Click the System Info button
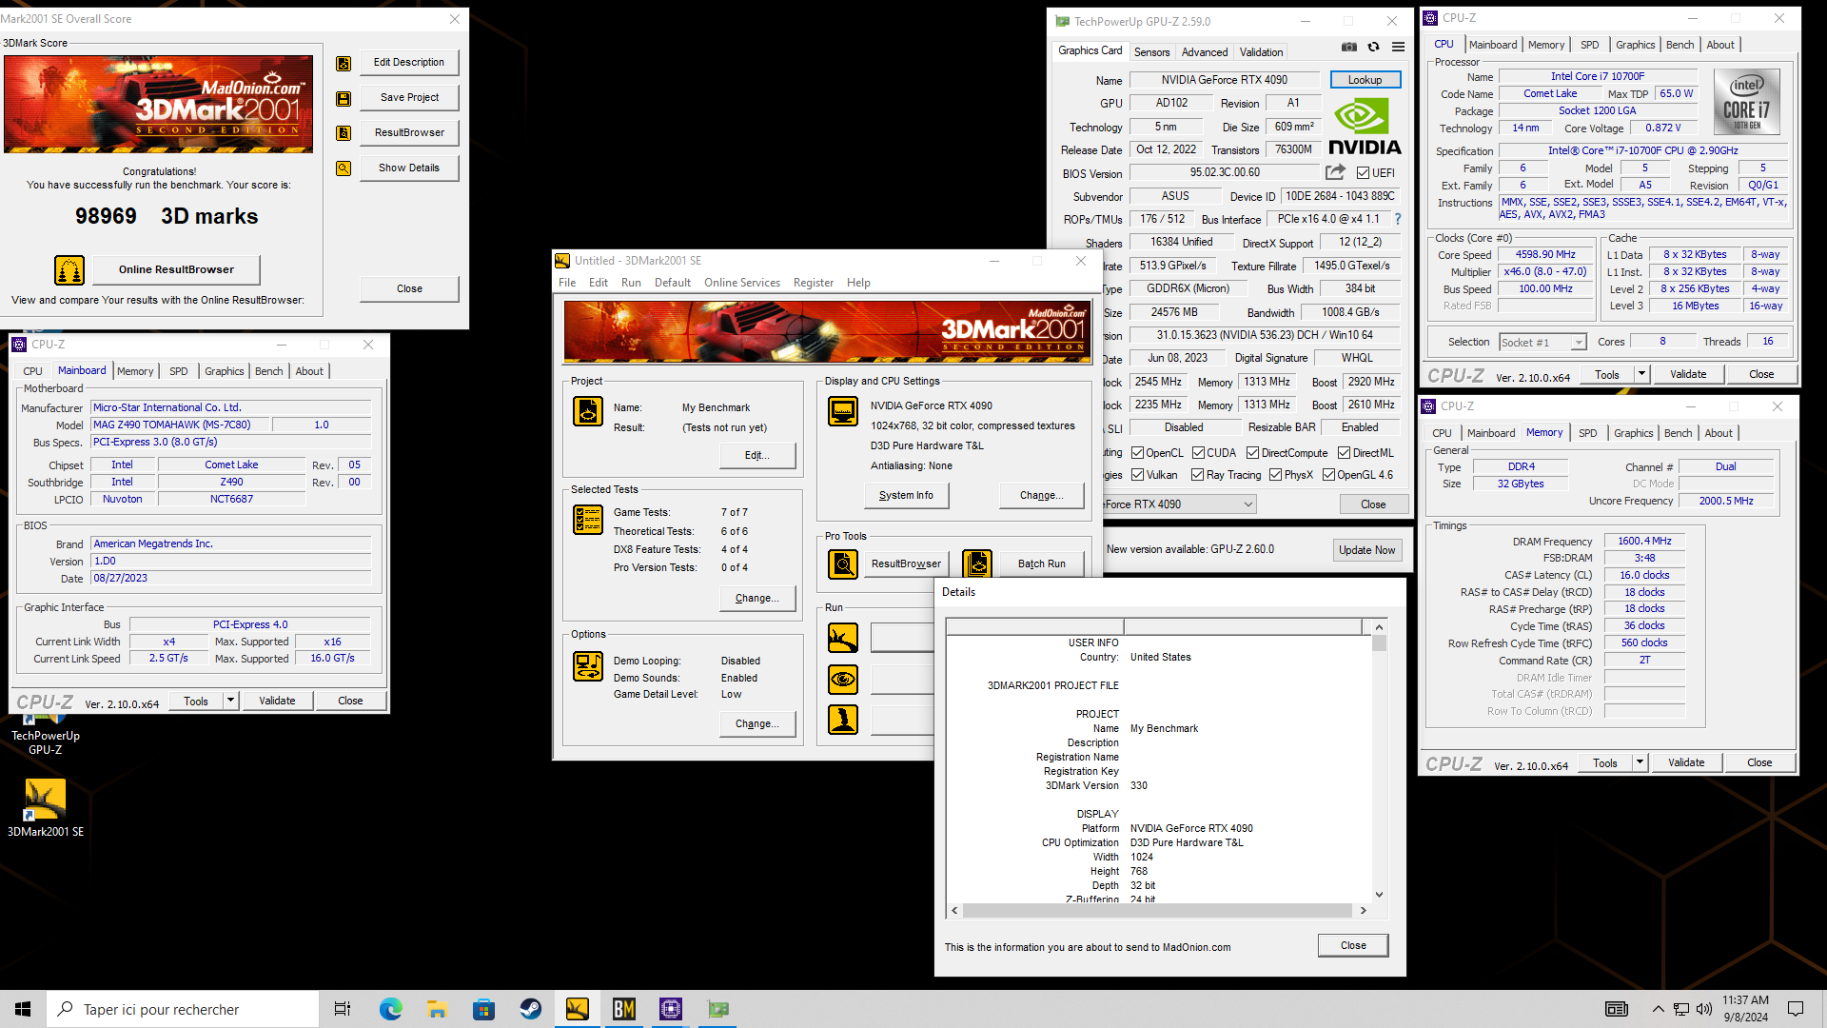The height and width of the screenshot is (1028, 1827). (906, 495)
